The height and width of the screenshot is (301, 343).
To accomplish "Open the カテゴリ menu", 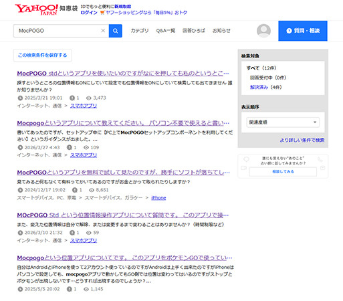I will (140, 31).
